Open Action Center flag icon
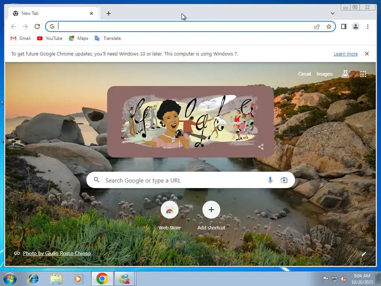 [x=325, y=279]
